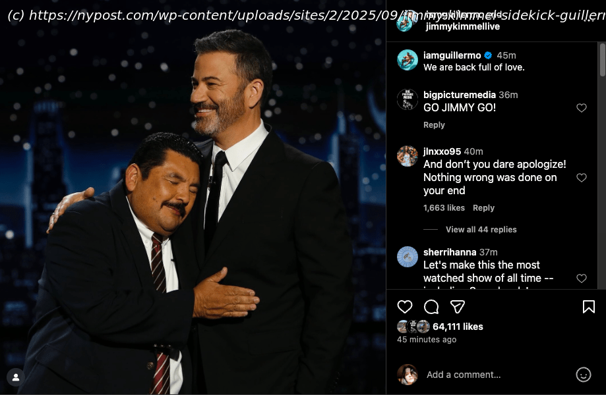
Task: Open the iamguillermo profile link
Action: (x=452, y=55)
